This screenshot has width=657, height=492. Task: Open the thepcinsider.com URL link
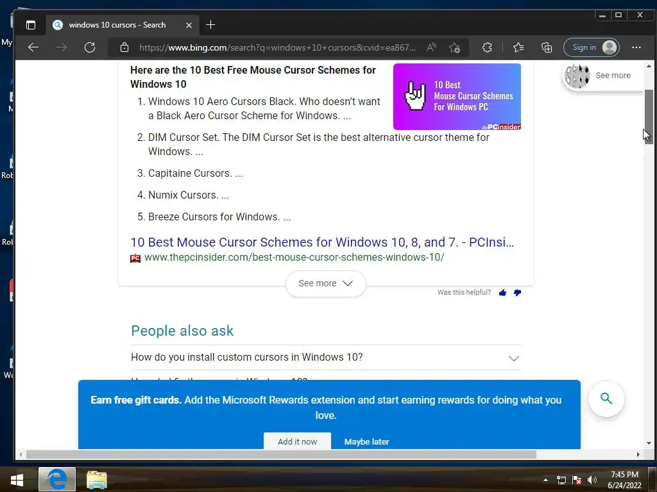point(294,258)
